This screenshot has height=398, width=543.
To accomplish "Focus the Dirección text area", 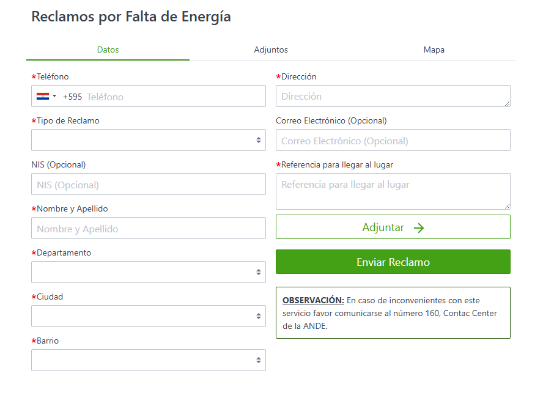I will point(393,96).
